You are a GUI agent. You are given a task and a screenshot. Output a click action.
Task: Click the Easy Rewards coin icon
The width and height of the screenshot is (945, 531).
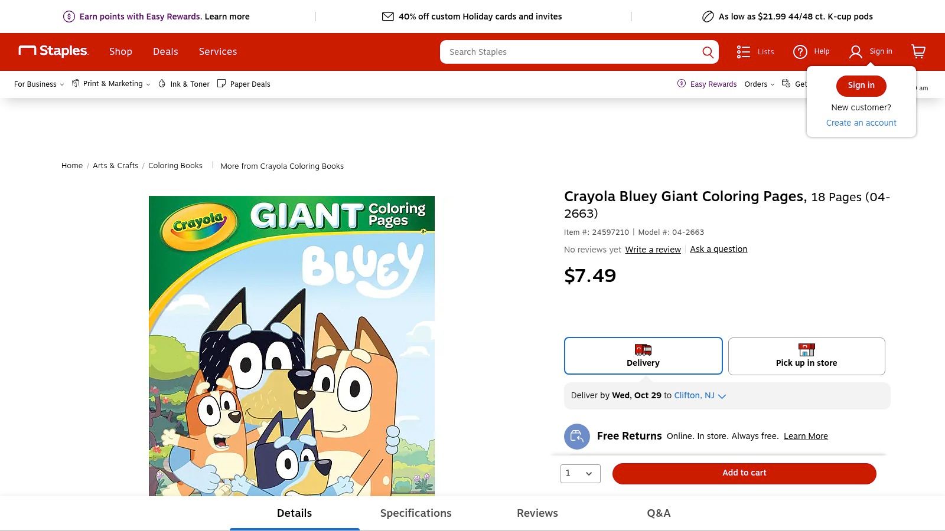[682, 84]
